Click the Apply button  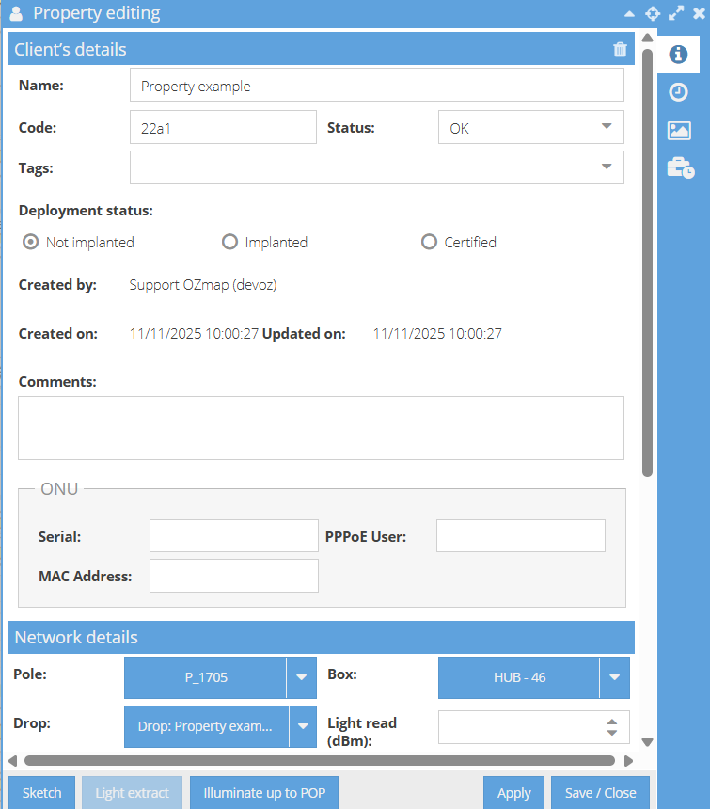click(514, 792)
